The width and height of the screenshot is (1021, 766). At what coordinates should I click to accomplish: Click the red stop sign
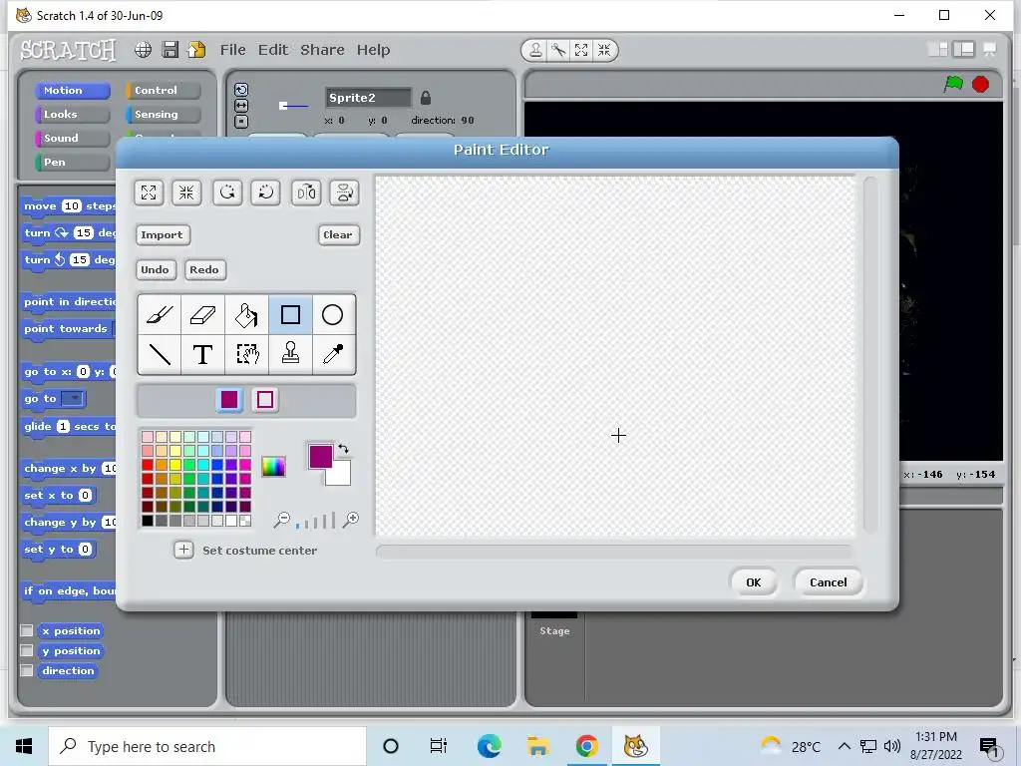[x=981, y=84]
